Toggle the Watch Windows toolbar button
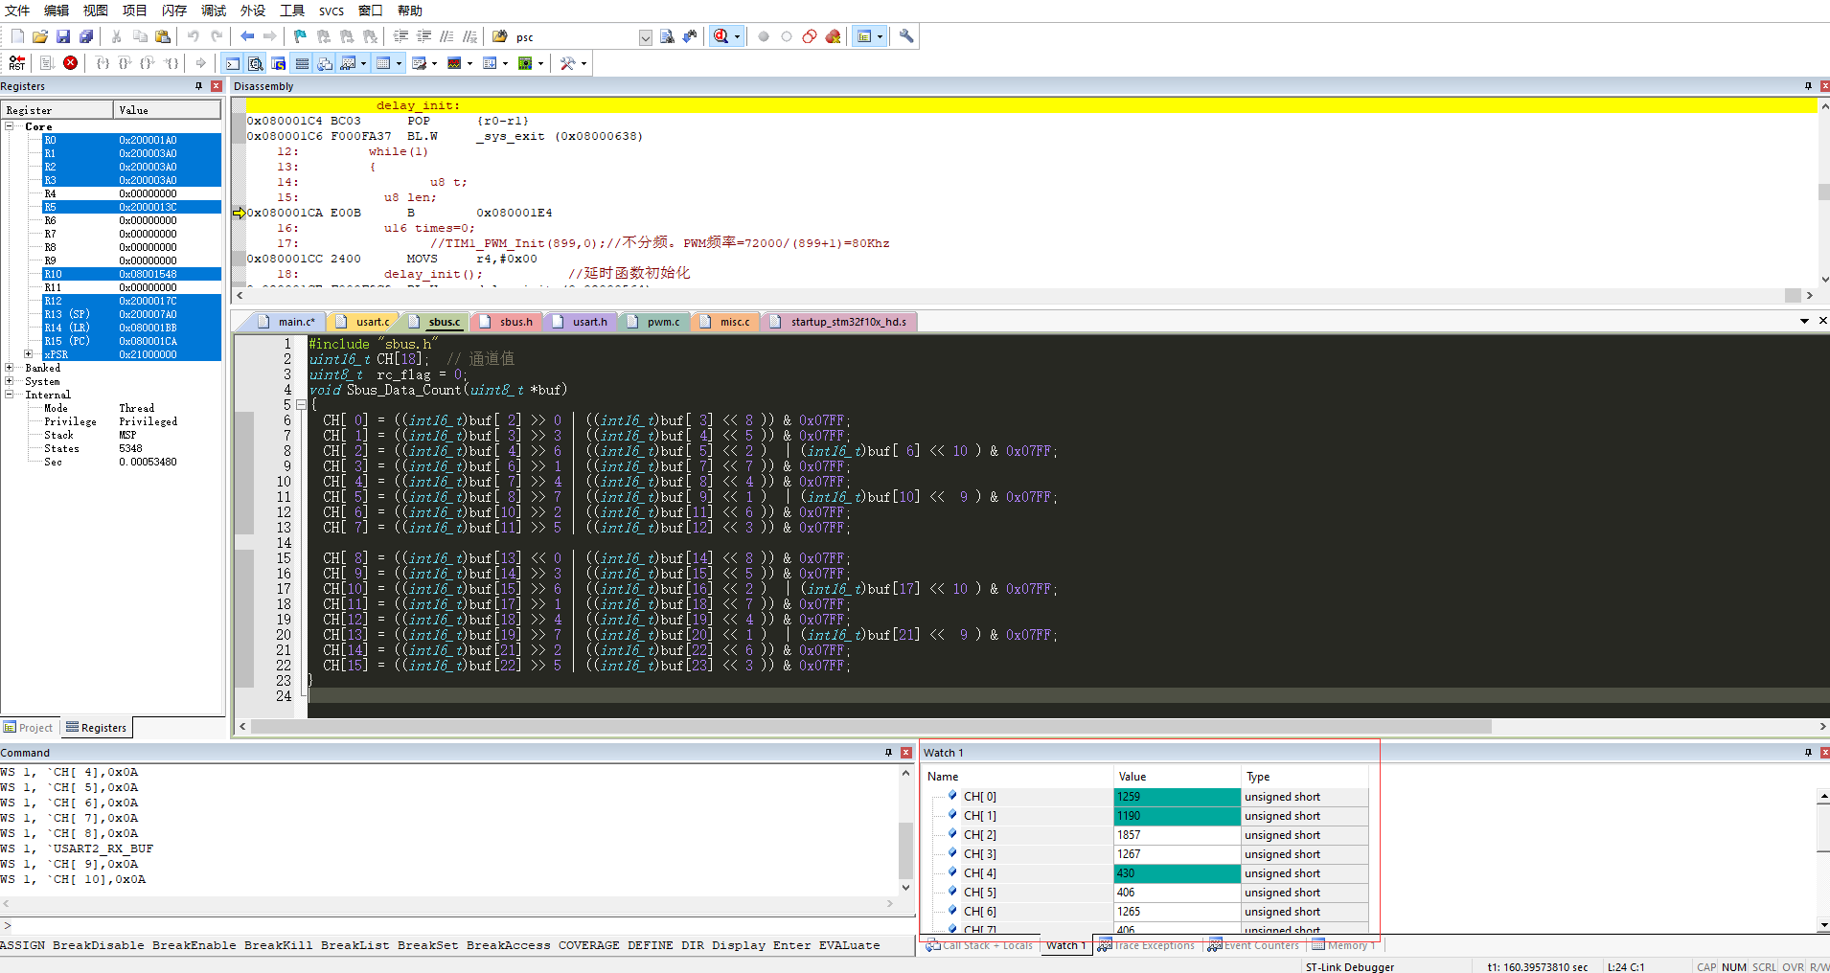 click(x=348, y=63)
